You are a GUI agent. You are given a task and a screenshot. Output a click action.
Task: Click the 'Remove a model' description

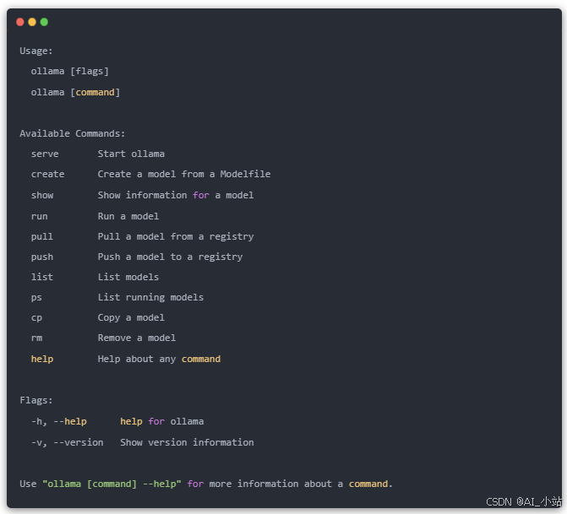(x=137, y=338)
